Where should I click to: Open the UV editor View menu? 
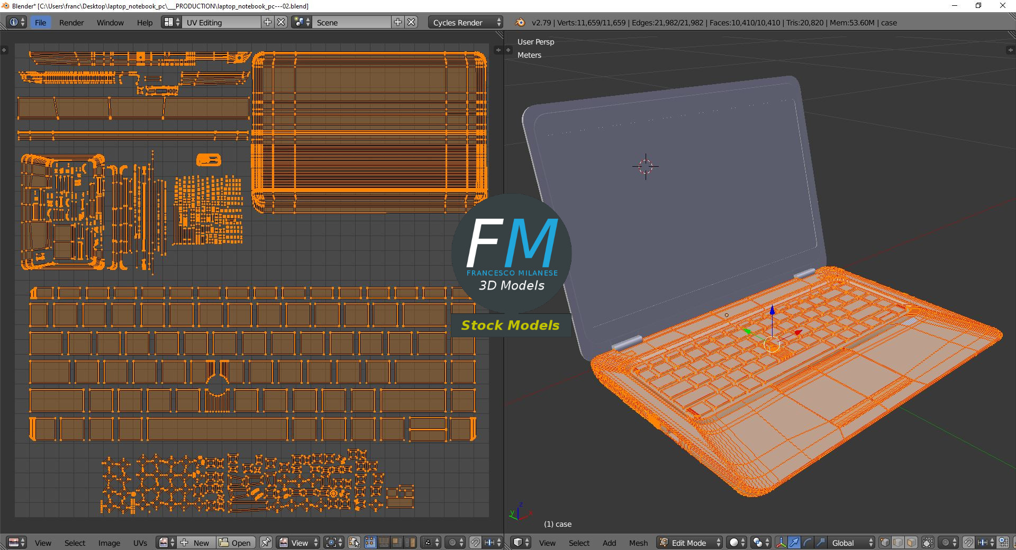[43, 543]
